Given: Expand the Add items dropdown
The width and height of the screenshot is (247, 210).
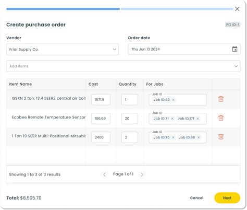Looking at the screenshot, I should pyautogui.click(x=123, y=66).
